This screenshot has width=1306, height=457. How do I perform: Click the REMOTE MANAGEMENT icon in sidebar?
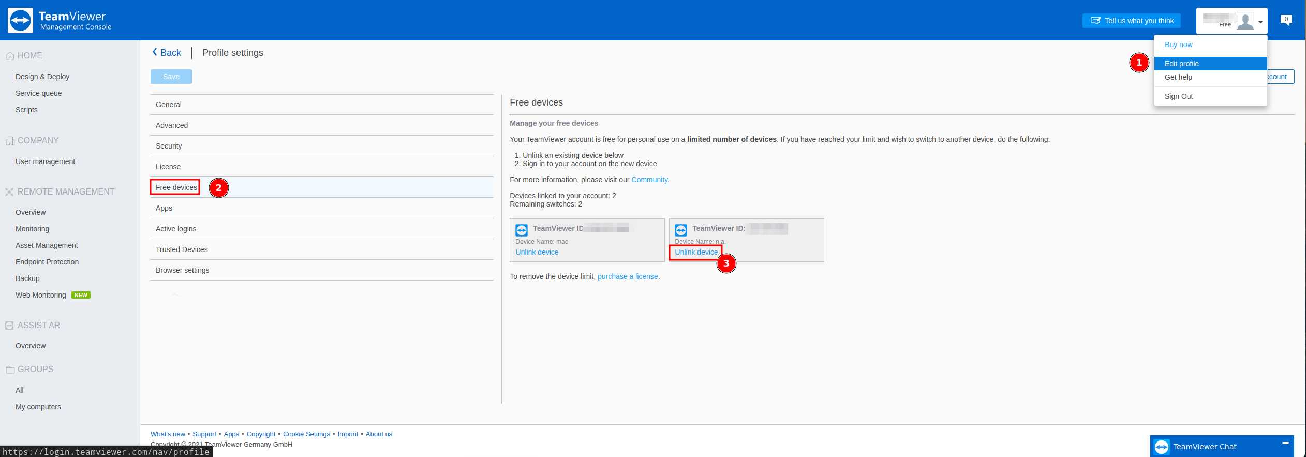point(9,192)
